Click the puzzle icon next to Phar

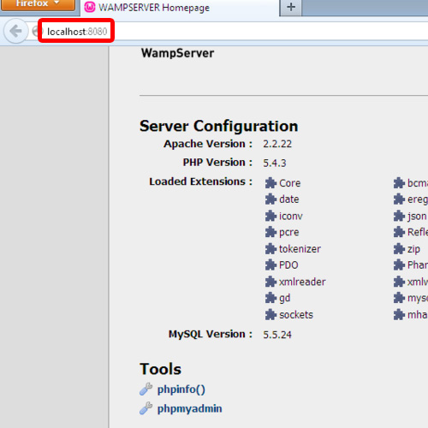399,265
